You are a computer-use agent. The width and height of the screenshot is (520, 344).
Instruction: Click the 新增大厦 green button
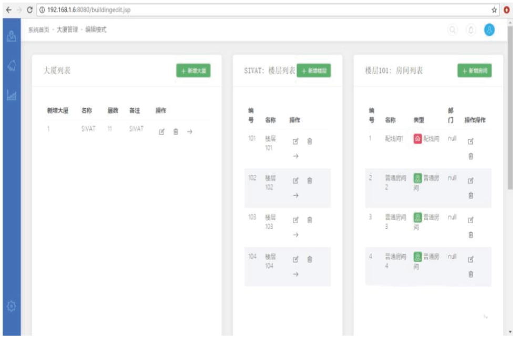(x=193, y=71)
